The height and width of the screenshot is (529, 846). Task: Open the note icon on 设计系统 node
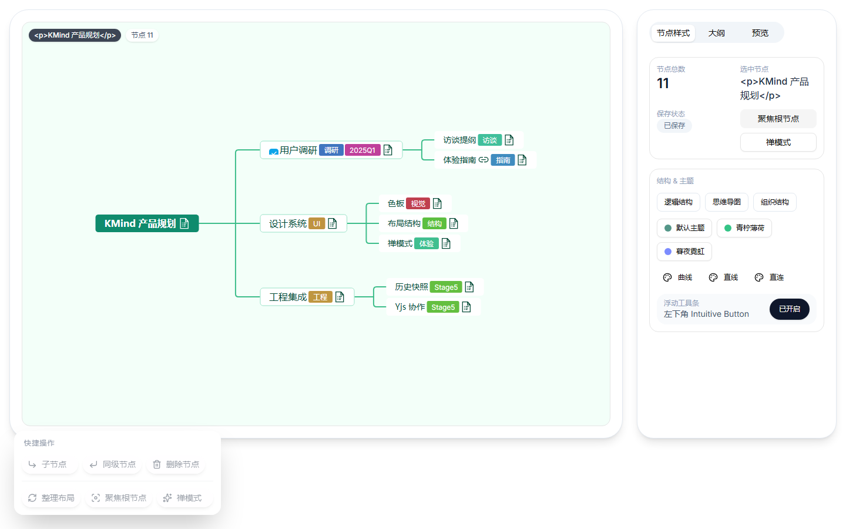coord(333,223)
